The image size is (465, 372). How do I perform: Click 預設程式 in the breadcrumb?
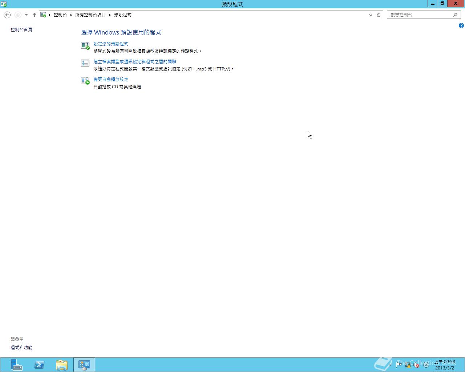[123, 15]
